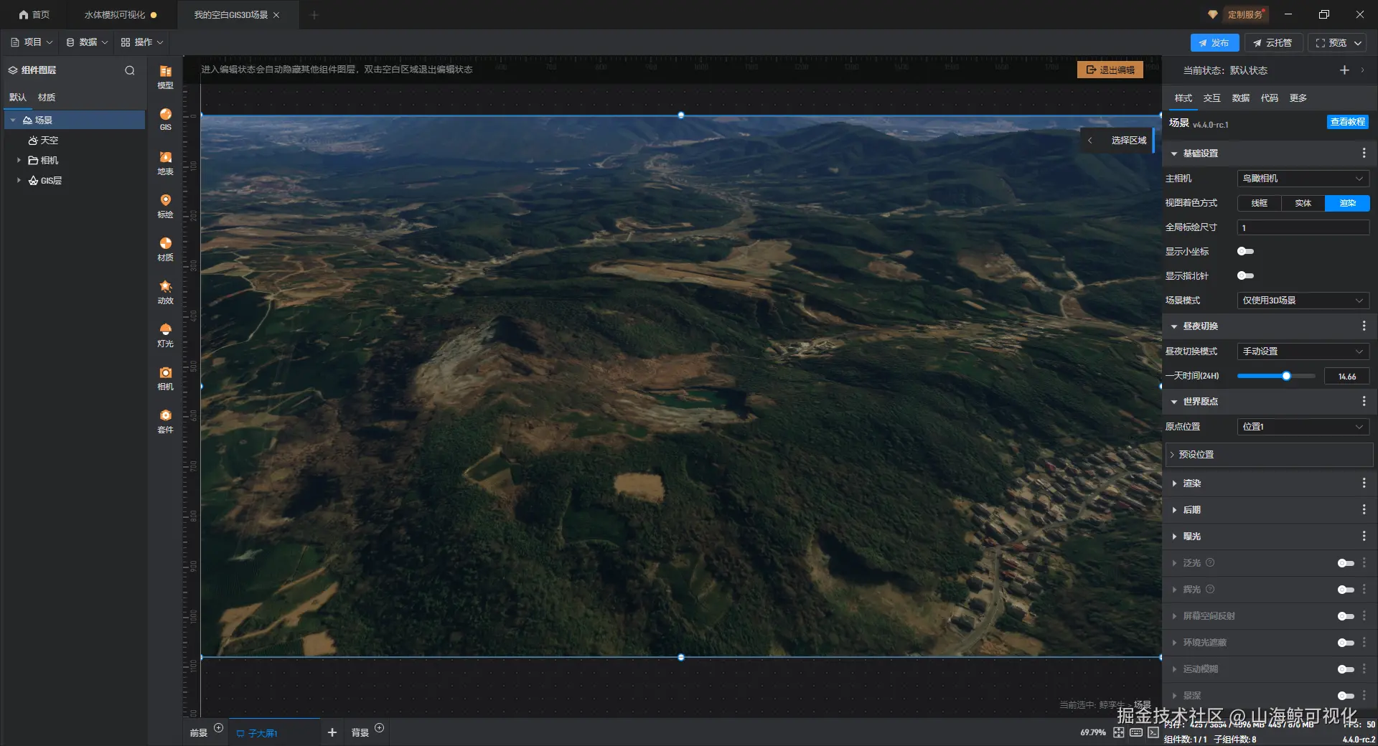Collapse the 选择区域 panel arrow
Screen dimensions: 1378x746
point(1089,140)
